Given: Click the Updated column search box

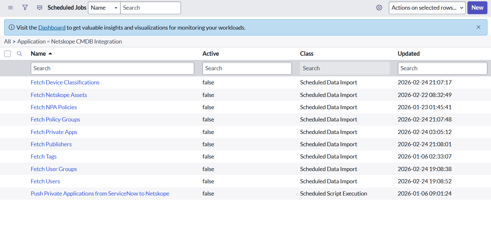Looking at the screenshot, I should coord(443,68).
